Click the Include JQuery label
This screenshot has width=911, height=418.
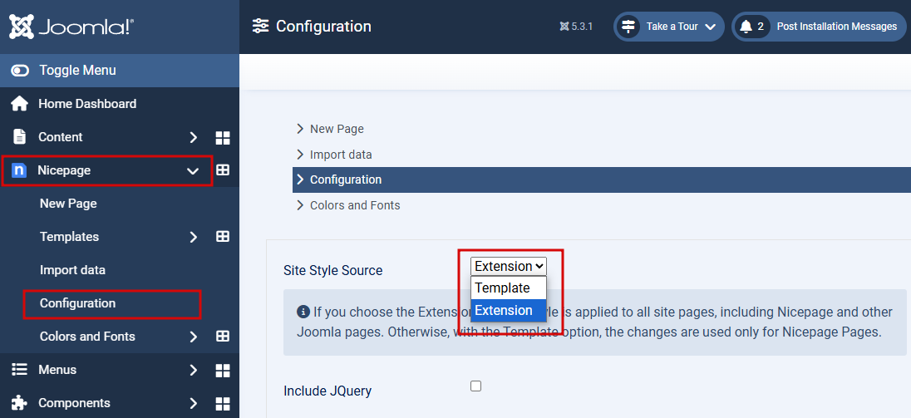[327, 391]
